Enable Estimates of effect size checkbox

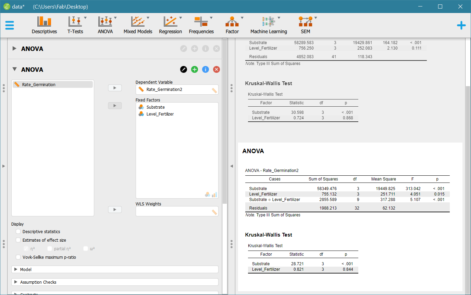tap(18, 240)
